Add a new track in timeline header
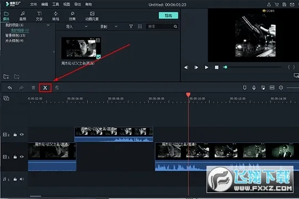The height and width of the screenshot is (199, 299). tap(6, 98)
